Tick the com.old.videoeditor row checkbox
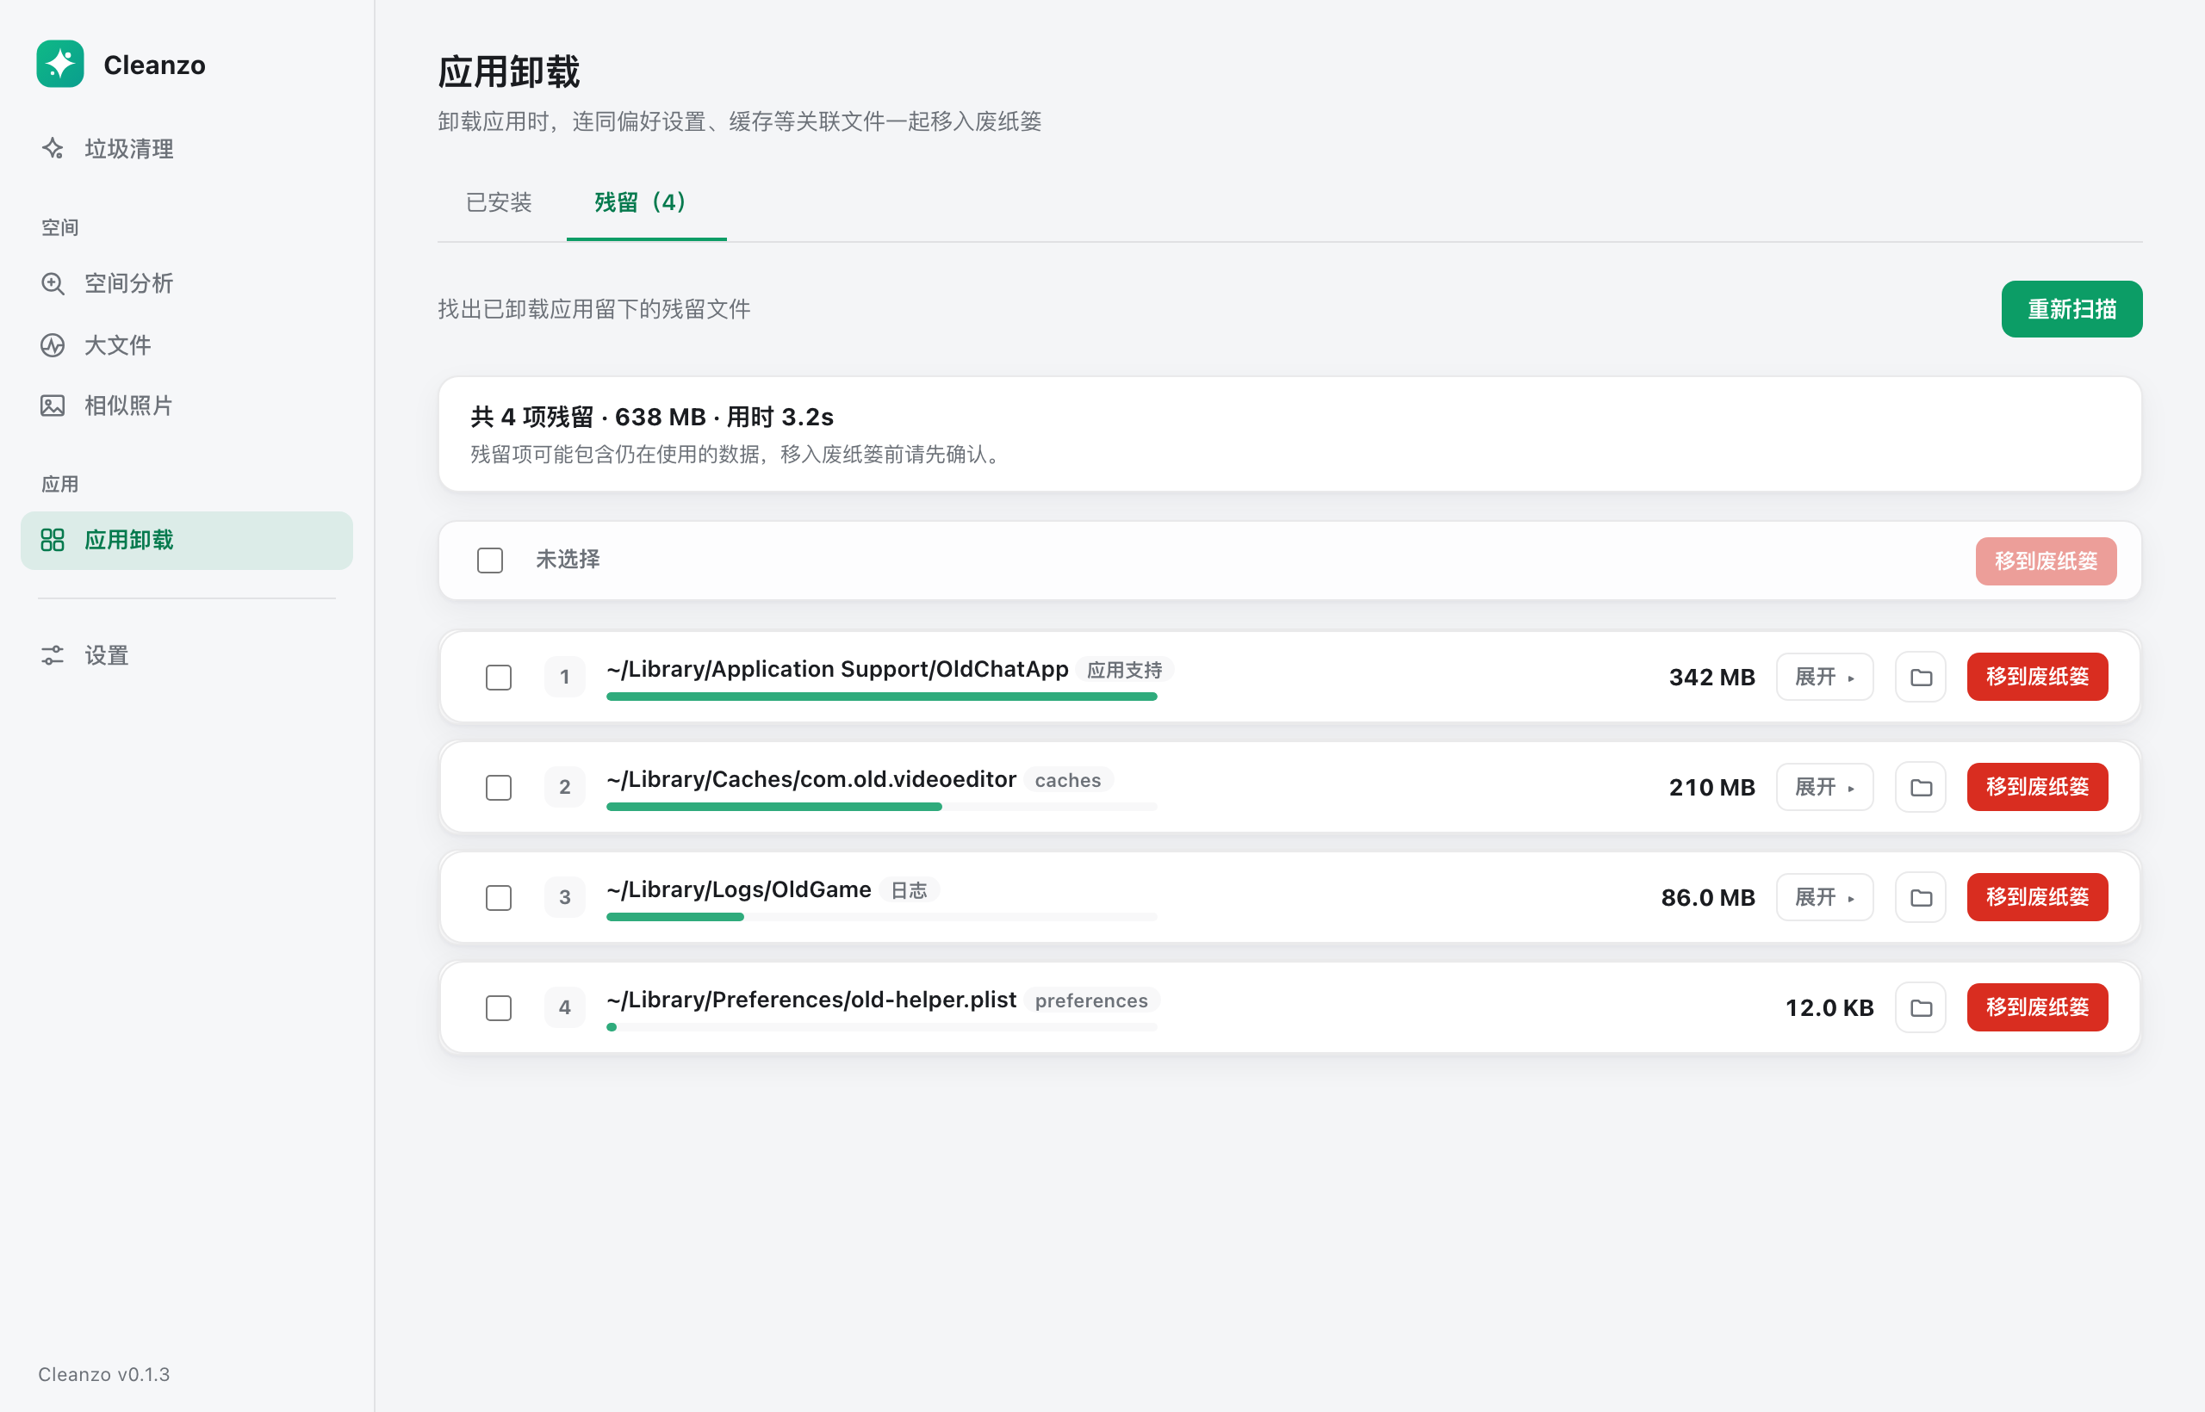The width and height of the screenshot is (2205, 1412). pos(499,788)
